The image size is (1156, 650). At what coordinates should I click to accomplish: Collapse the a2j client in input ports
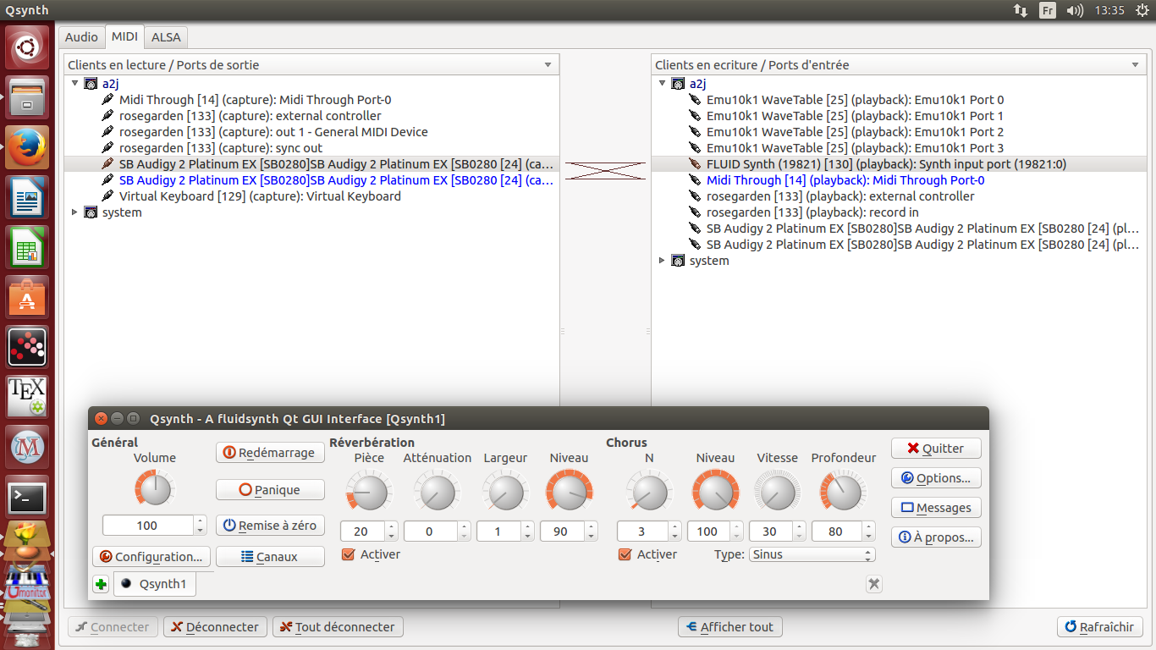pyautogui.click(x=662, y=84)
